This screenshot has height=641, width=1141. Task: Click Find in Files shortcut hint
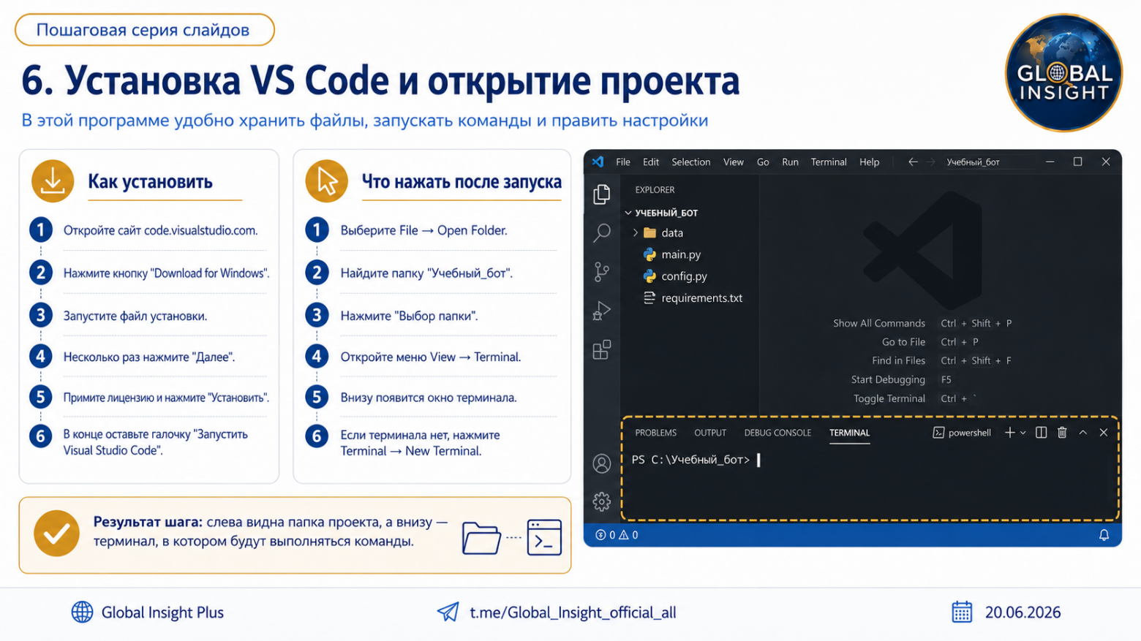(x=942, y=360)
